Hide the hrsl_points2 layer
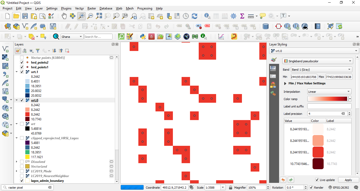The height and width of the screenshot is (191, 360). [x=22, y=63]
